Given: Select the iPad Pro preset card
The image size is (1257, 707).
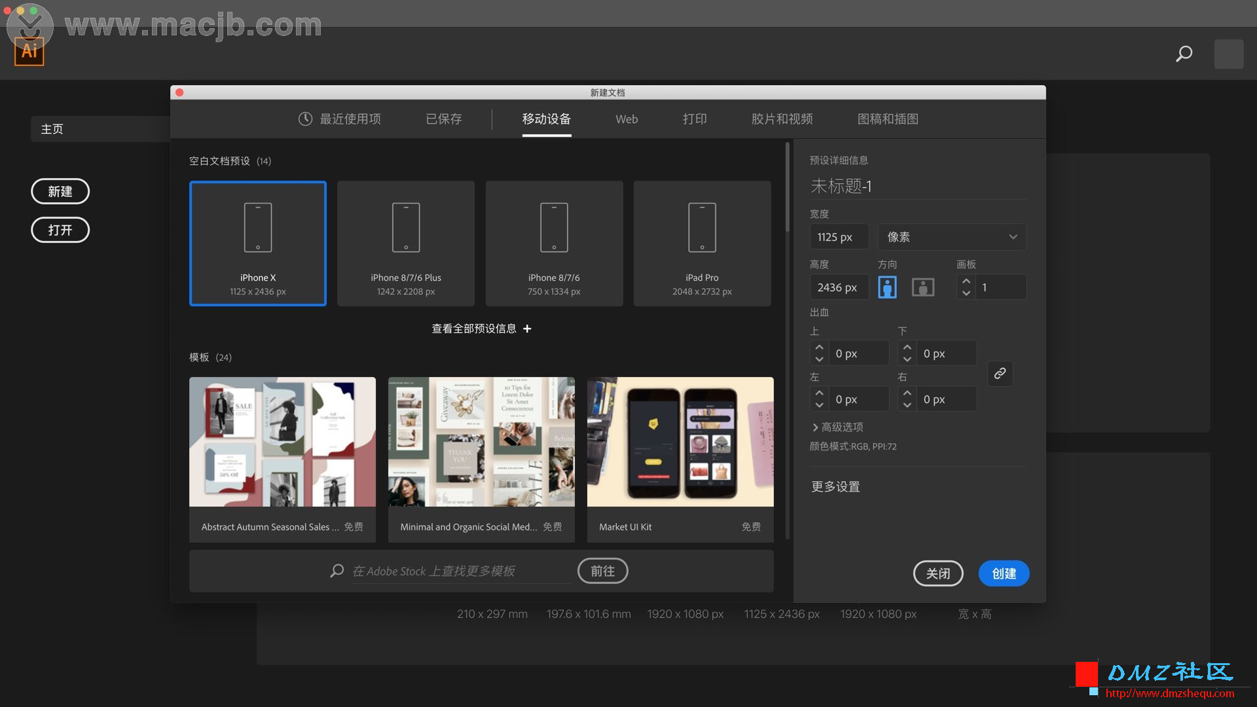Looking at the screenshot, I should coord(702,244).
